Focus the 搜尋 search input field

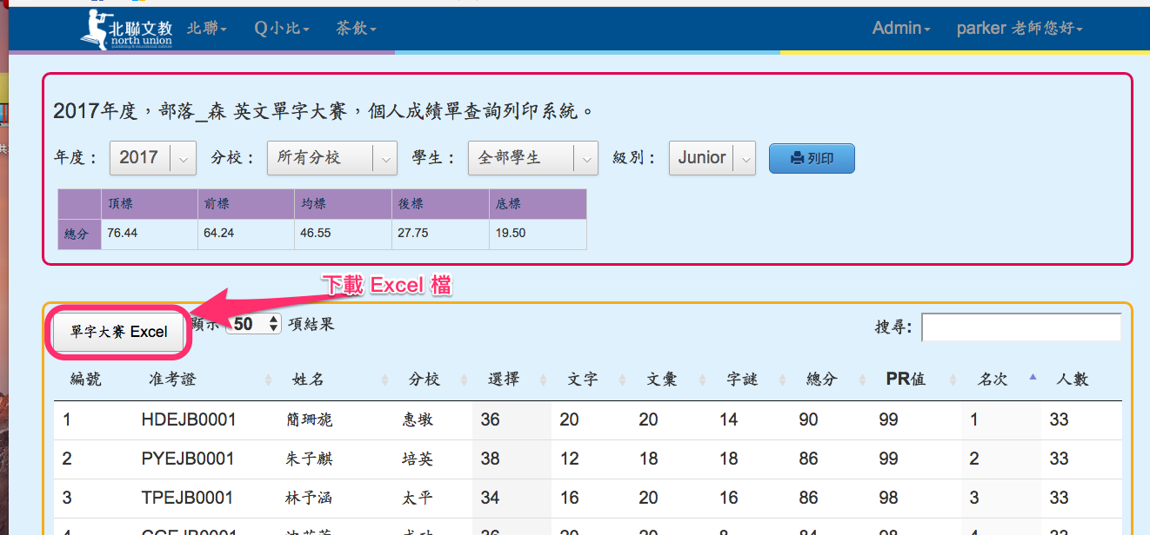1020,327
